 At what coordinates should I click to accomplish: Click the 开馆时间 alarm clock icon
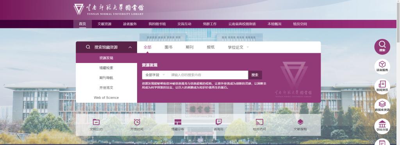(x=137, y=122)
